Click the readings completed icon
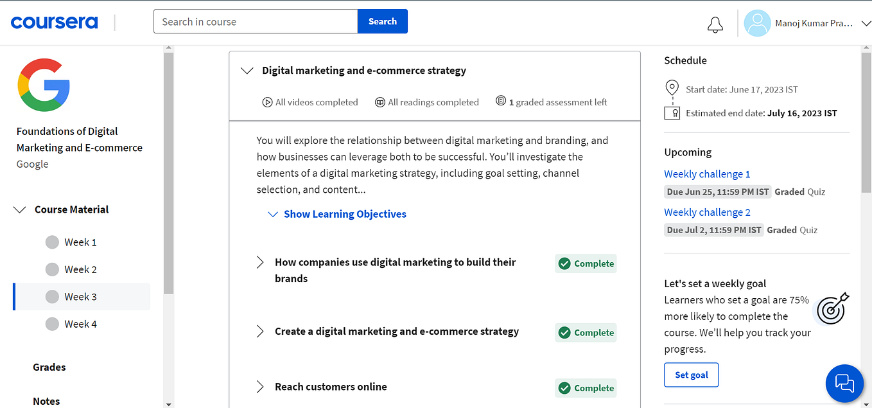872x408 pixels. coord(379,102)
